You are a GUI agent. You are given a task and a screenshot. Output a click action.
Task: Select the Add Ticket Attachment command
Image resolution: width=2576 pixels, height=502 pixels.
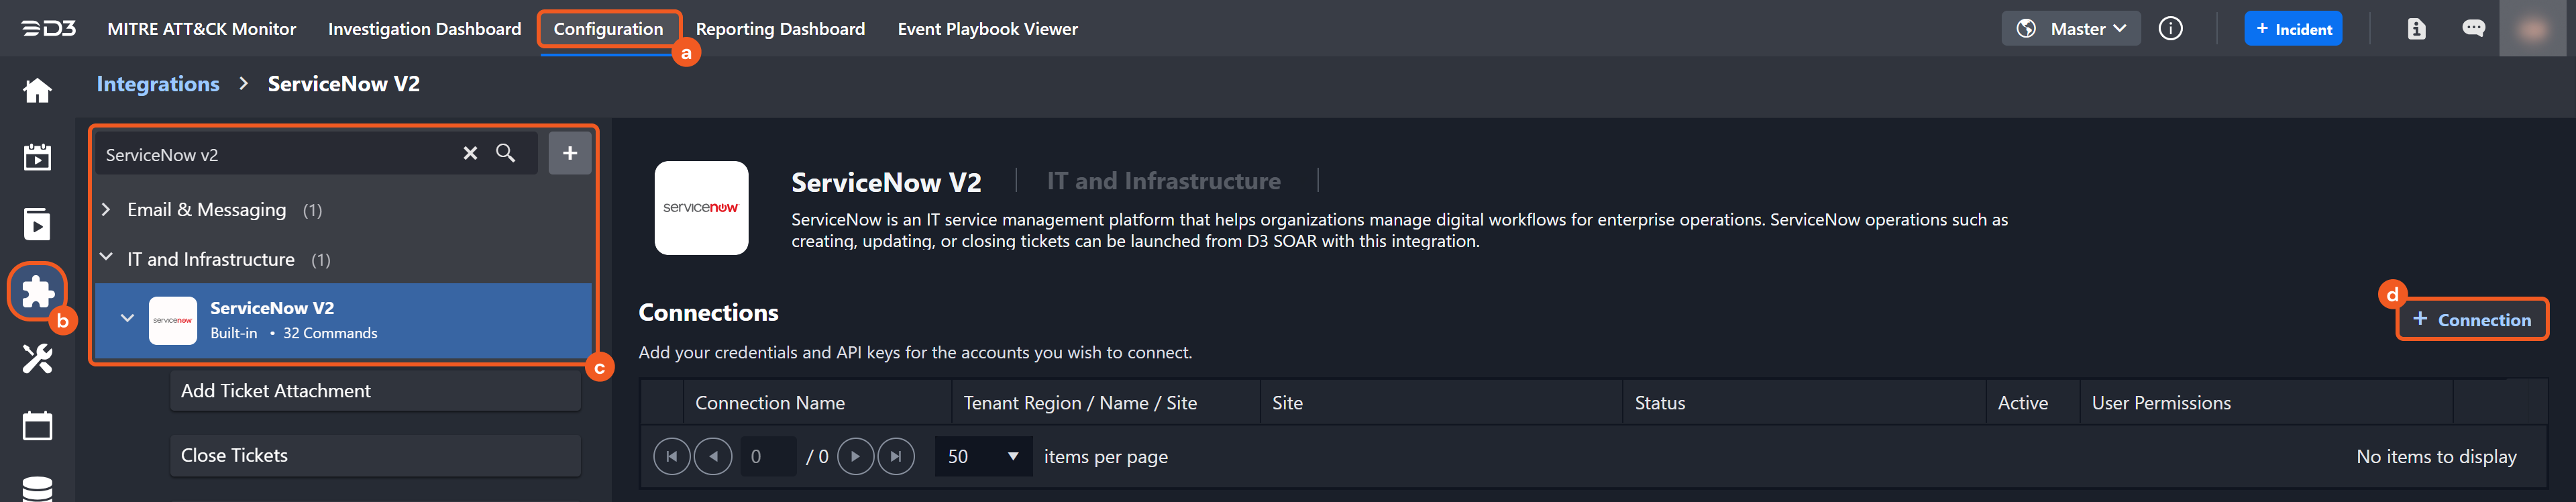(x=375, y=391)
